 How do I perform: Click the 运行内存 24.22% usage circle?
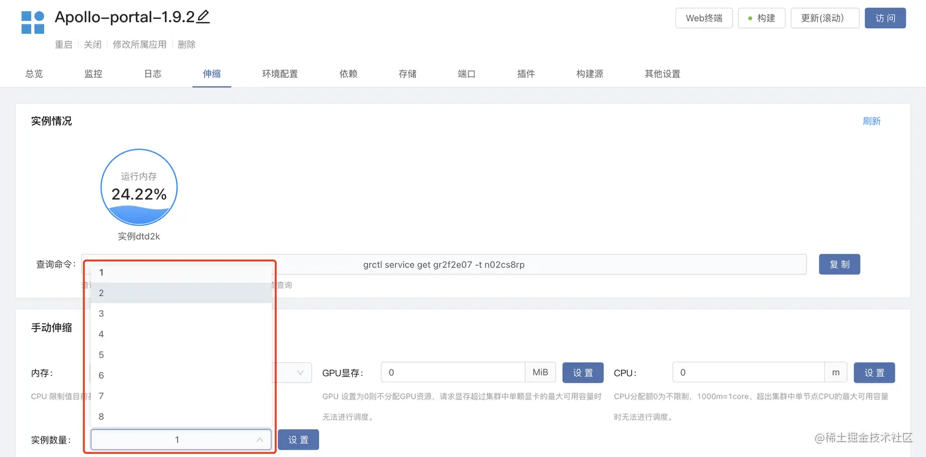click(139, 188)
